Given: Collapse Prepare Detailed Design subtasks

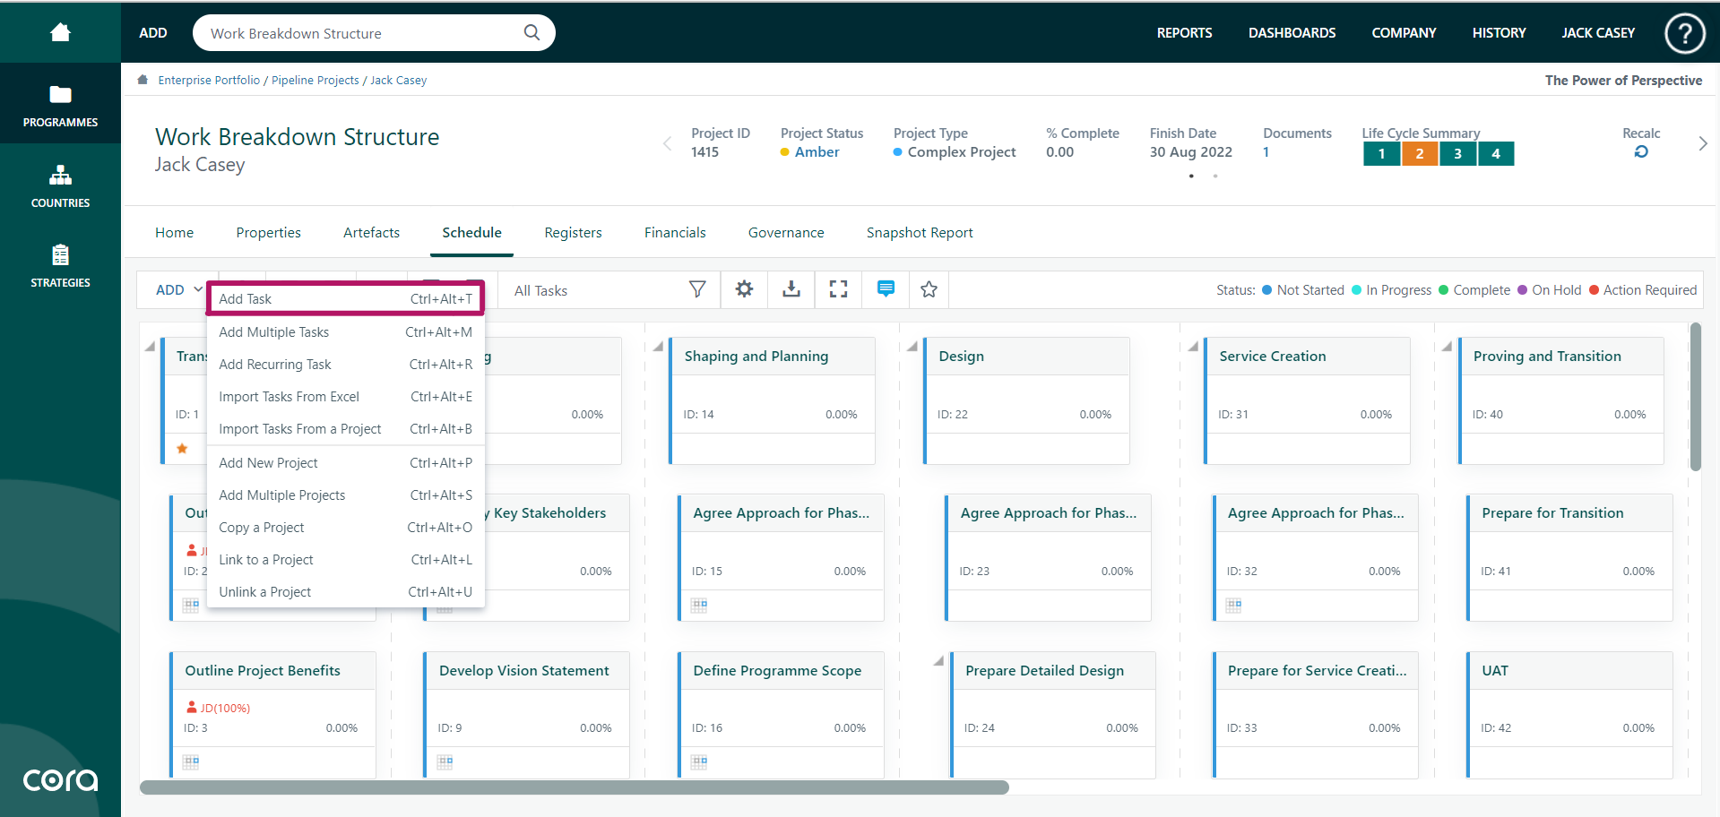Looking at the screenshot, I should (938, 660).
